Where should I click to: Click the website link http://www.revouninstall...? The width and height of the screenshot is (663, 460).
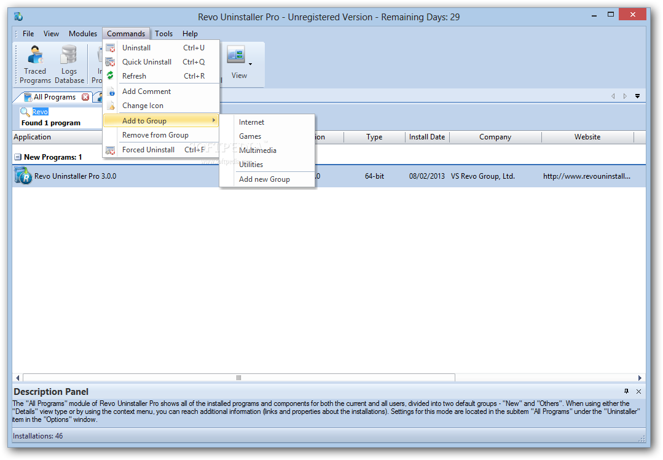pyautogui.click(x=587, y=176)
